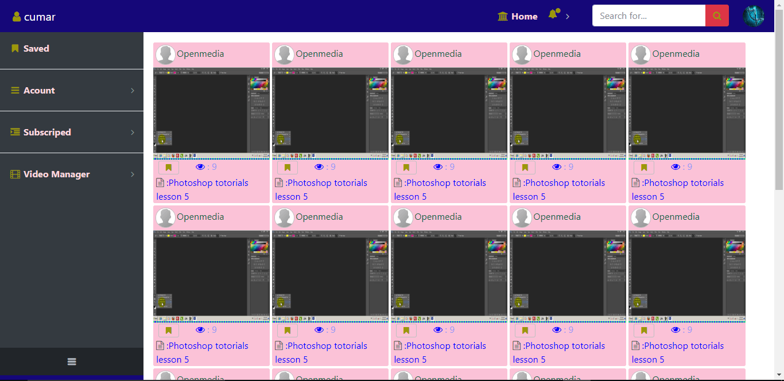Viewport: 784px width, 381px height.
Task: Click avatar on top row's second card
Action: point(284,55)
